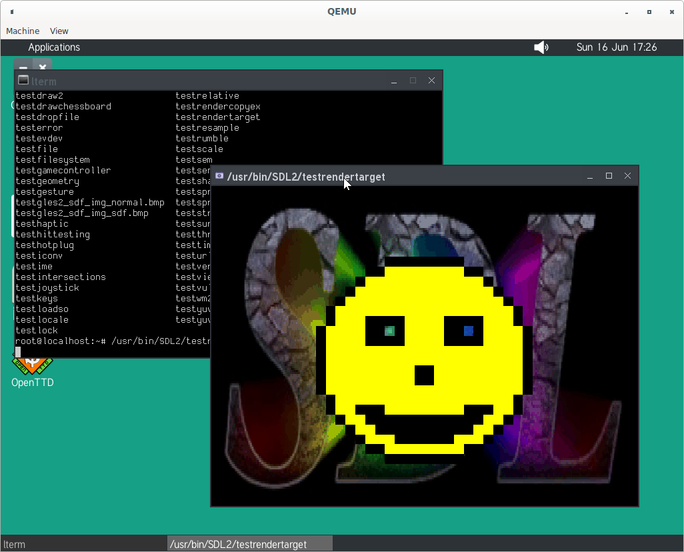This screenshot has width=684, height=552.
Task: Maximize the testrendertarget window
Action: 609,176
